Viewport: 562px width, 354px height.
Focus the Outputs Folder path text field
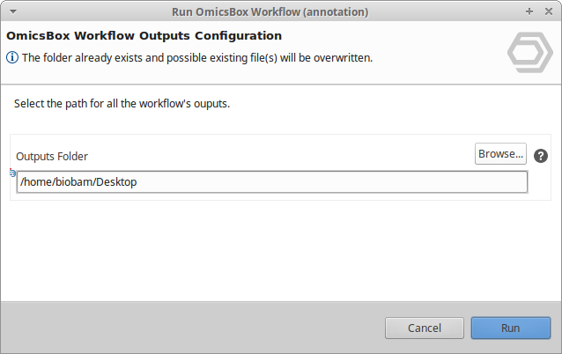(x=271, y=182)
